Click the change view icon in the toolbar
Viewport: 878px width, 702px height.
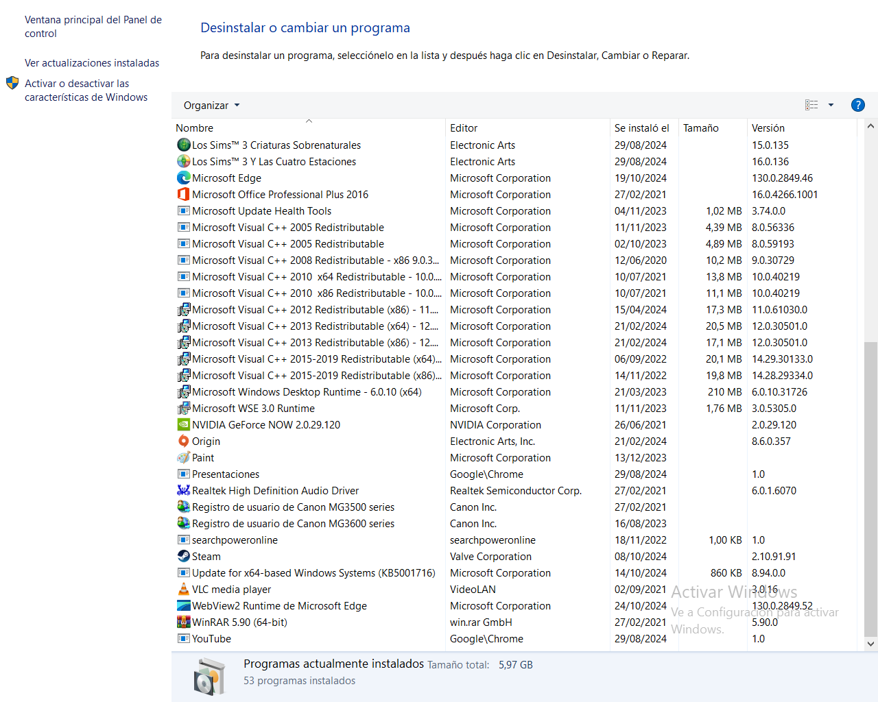[811, 105]
